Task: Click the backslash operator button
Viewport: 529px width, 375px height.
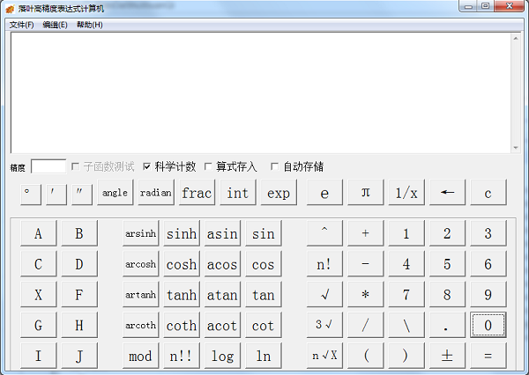Action: click(x=406, y=325)
